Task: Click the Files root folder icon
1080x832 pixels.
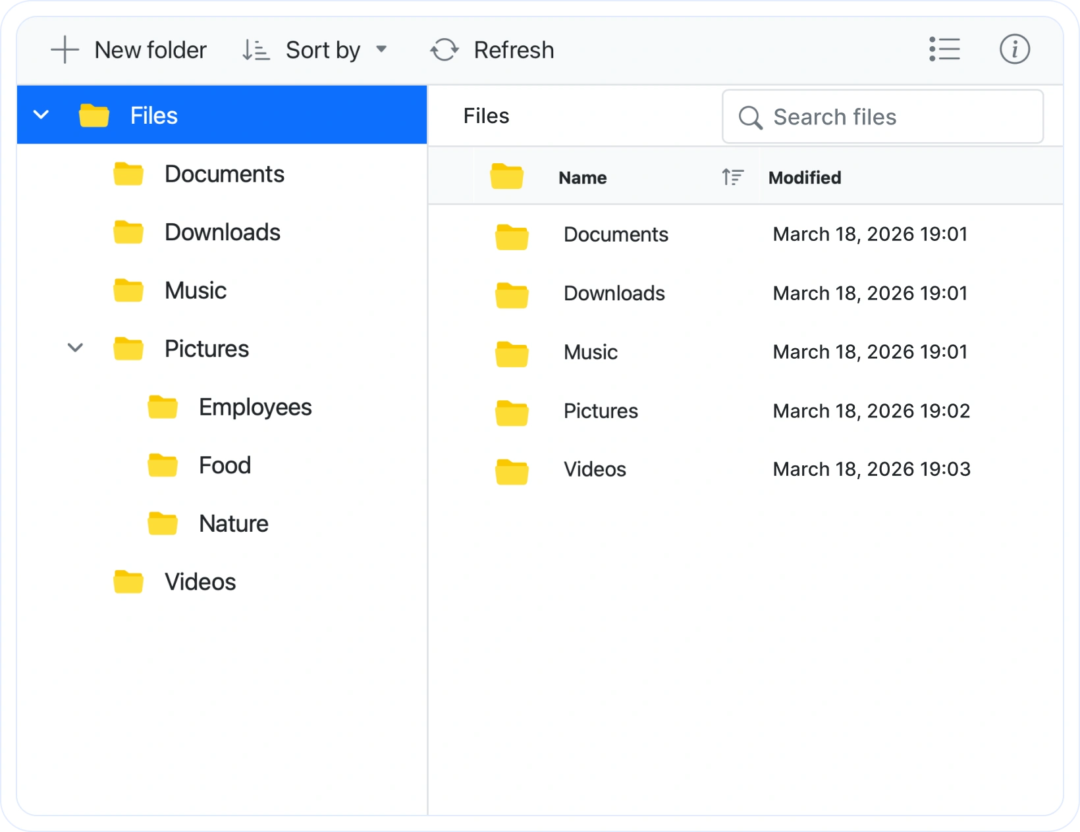Action: click(x=94, y=115)
